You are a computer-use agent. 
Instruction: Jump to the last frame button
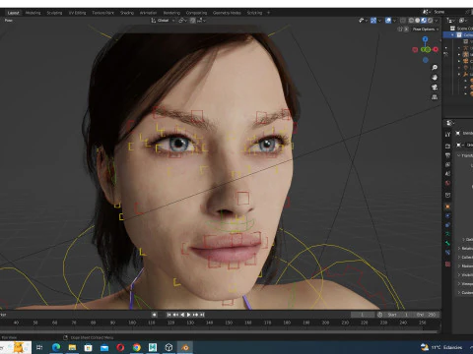[x=202, y=315]
